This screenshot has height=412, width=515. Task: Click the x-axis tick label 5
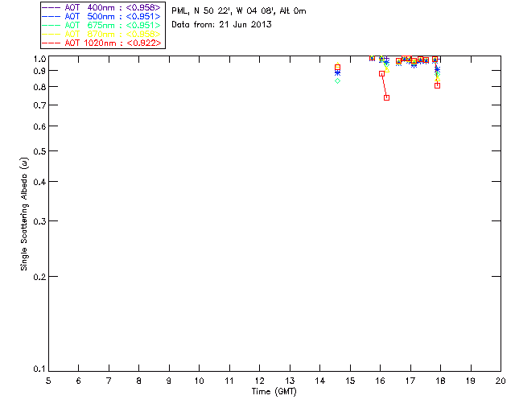click(x=48, y=381)
